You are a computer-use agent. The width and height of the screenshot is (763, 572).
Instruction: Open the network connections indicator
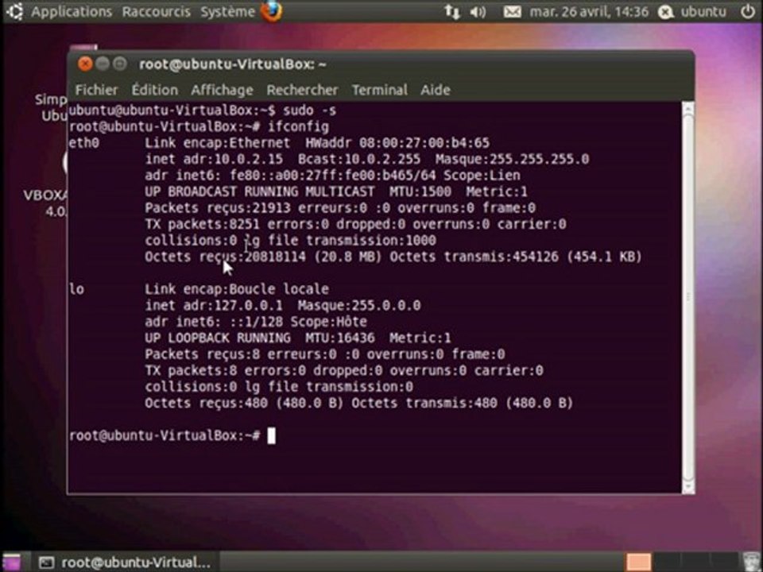tap(452, 12)
